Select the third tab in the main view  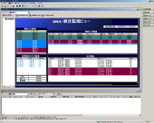(35, 15)
